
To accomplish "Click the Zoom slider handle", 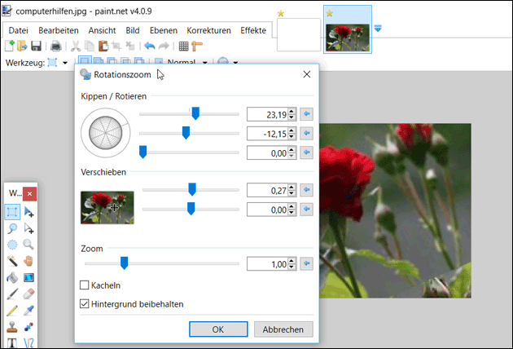I will [124, 263].
